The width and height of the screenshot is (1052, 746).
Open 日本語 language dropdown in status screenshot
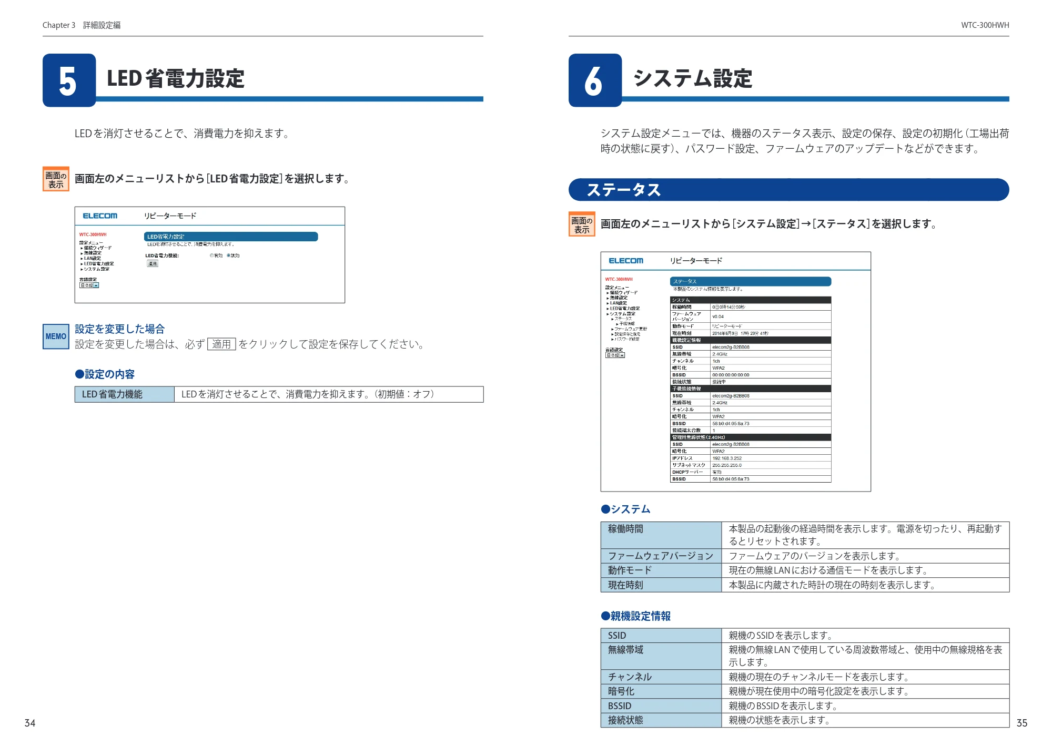[615, 355]
